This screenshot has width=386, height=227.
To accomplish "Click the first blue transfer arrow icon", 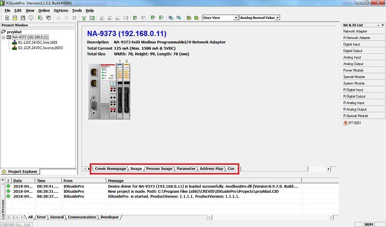I will (x=171, y=18).
